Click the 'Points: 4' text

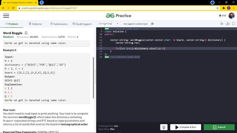coord(73,37)
